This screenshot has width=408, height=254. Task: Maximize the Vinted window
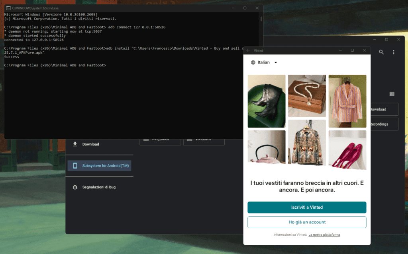(x=352, y=50)
